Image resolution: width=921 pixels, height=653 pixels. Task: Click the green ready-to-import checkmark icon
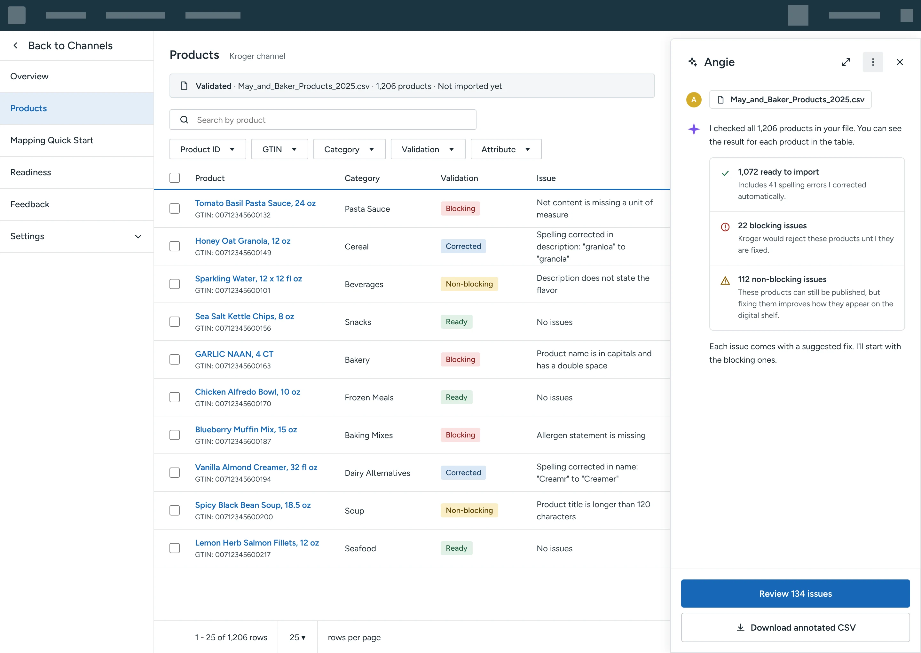pyautogui.click(x=725, y=173)
